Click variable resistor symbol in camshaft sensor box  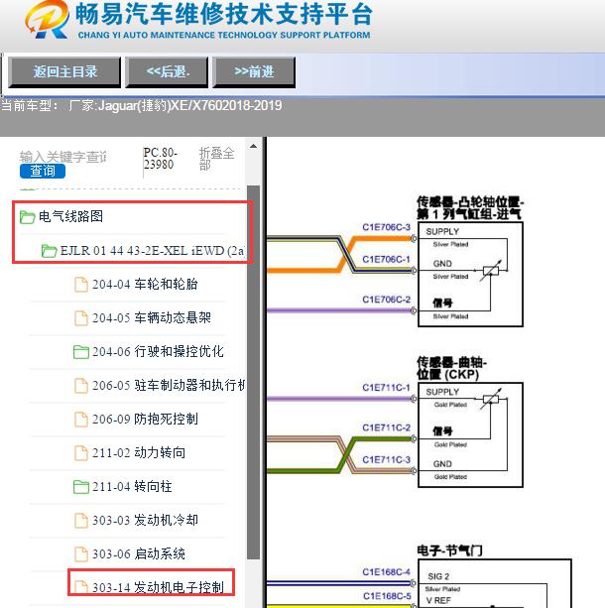coord(491,270)
